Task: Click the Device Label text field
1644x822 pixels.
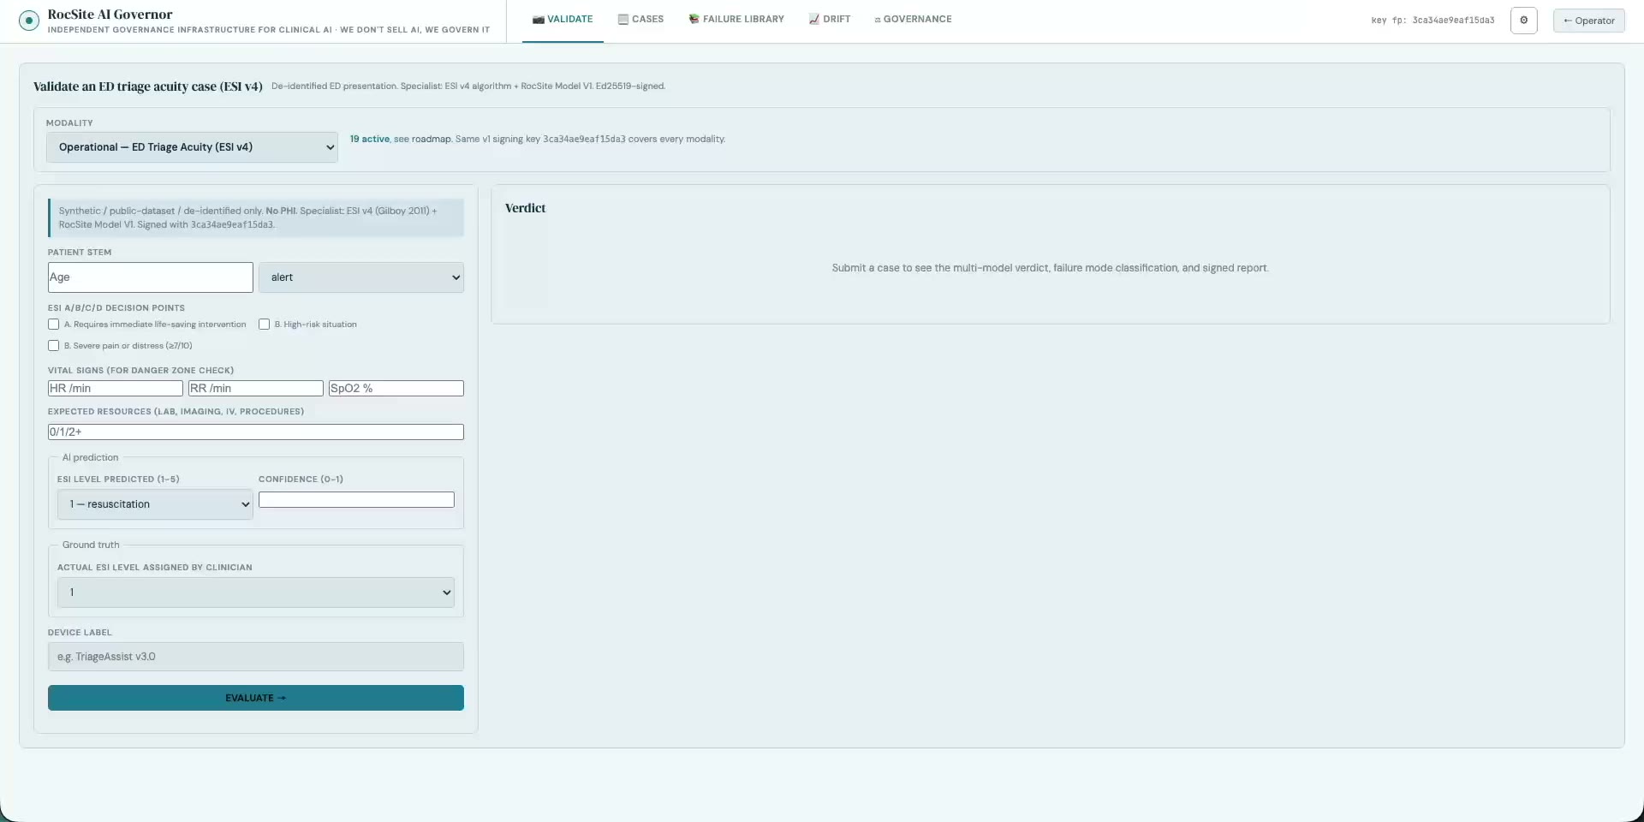Action: click(256, 657)
